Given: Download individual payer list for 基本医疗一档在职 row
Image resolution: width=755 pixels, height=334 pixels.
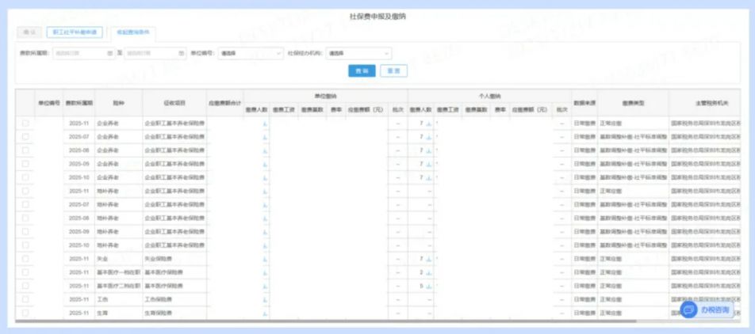Looking at the screenshot, I should tap(428, 272).
